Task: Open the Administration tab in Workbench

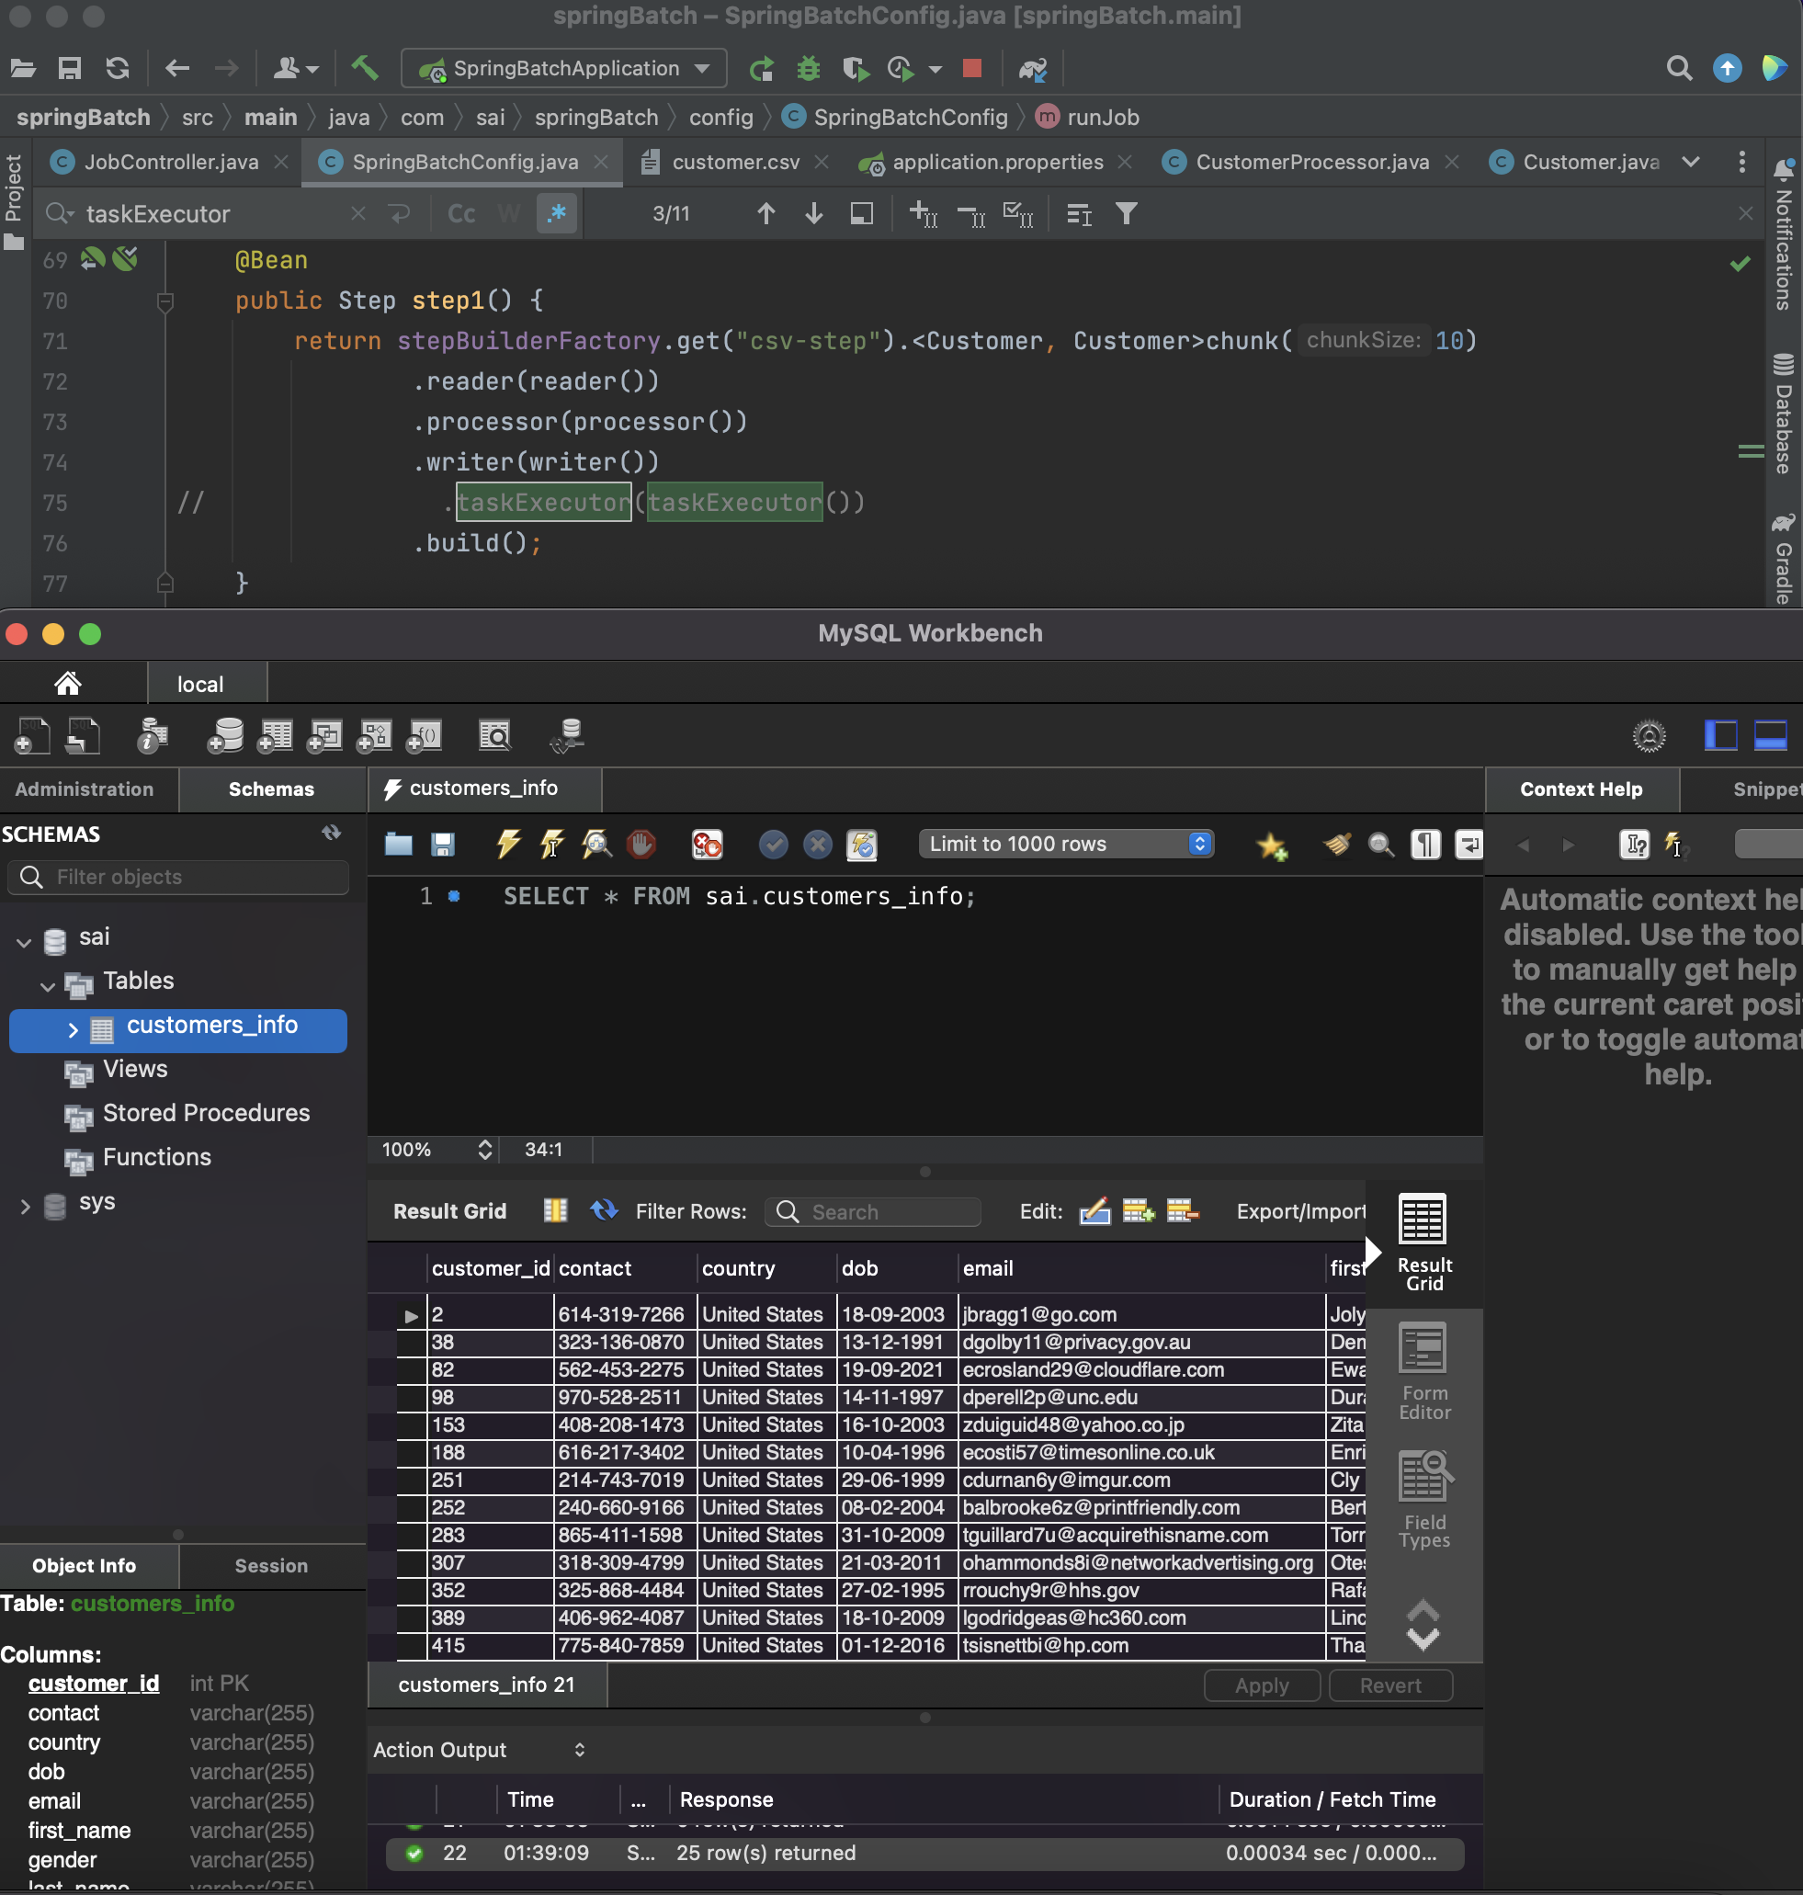Action: pos(85,789)
